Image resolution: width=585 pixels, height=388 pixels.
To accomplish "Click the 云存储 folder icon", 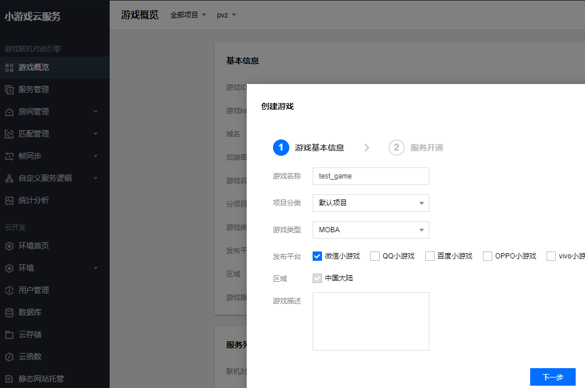I will (9, 335).
